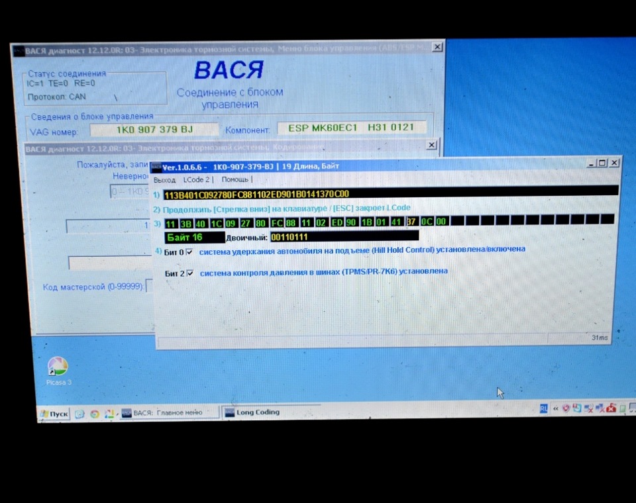Image resolution: width=636 pixels, height=503 pixels.
Task: Click the Протокол: CAN status text
Action: pyautogui.click(x=56, y=97)
